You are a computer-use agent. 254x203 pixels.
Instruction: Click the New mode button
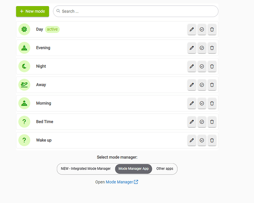33,11
